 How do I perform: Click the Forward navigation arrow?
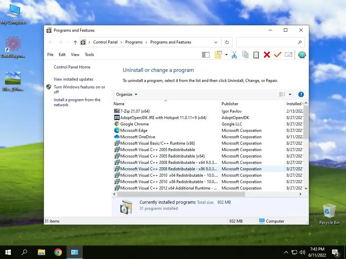point(60,42)
